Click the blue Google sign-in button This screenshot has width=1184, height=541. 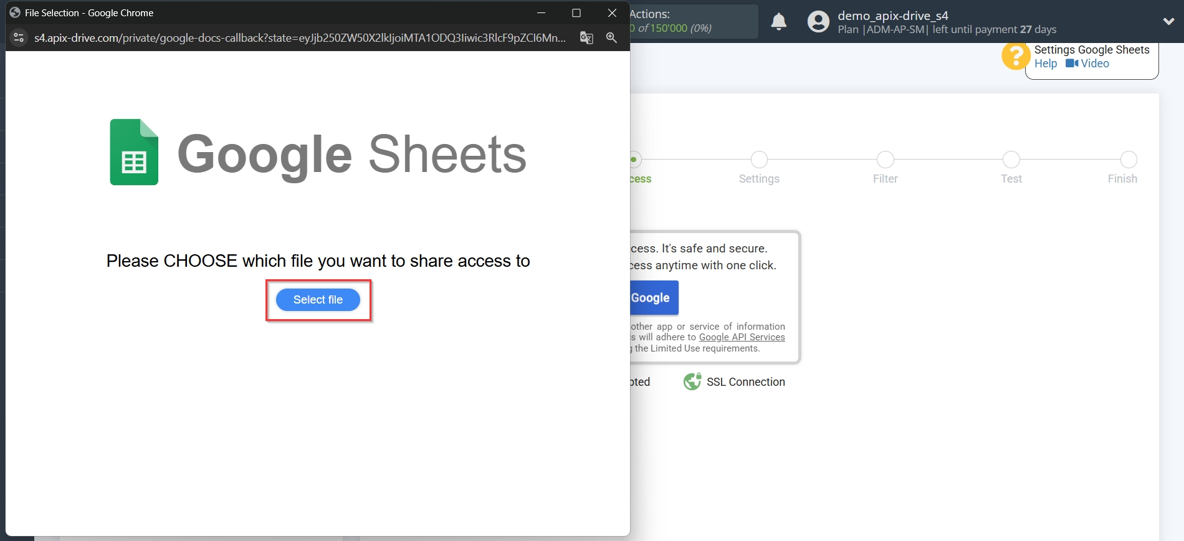click(x=654, y=298)
